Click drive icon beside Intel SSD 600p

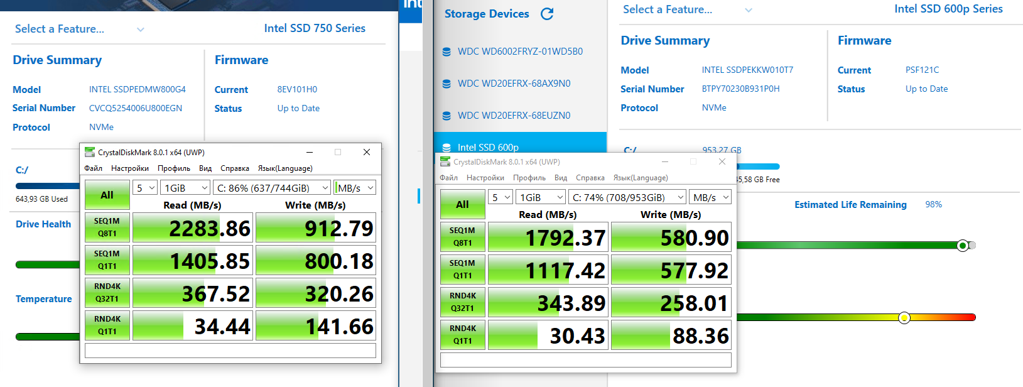447,148
